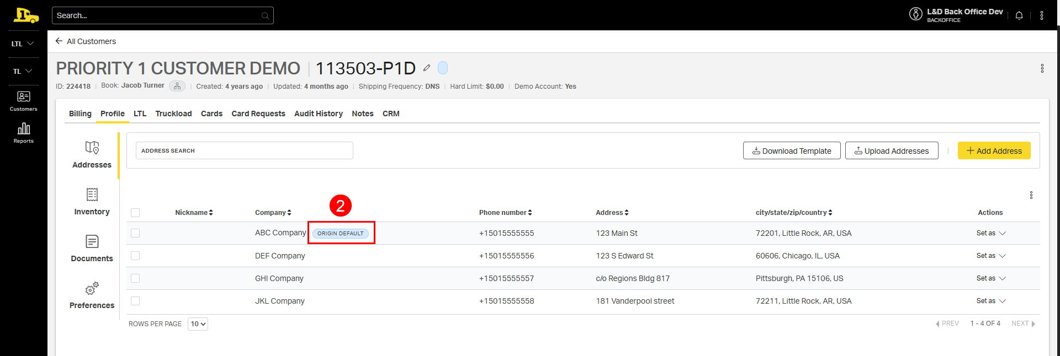Screen dimensions: 1060x356
Task: Open the Preferences section
Action: point(92,296)
